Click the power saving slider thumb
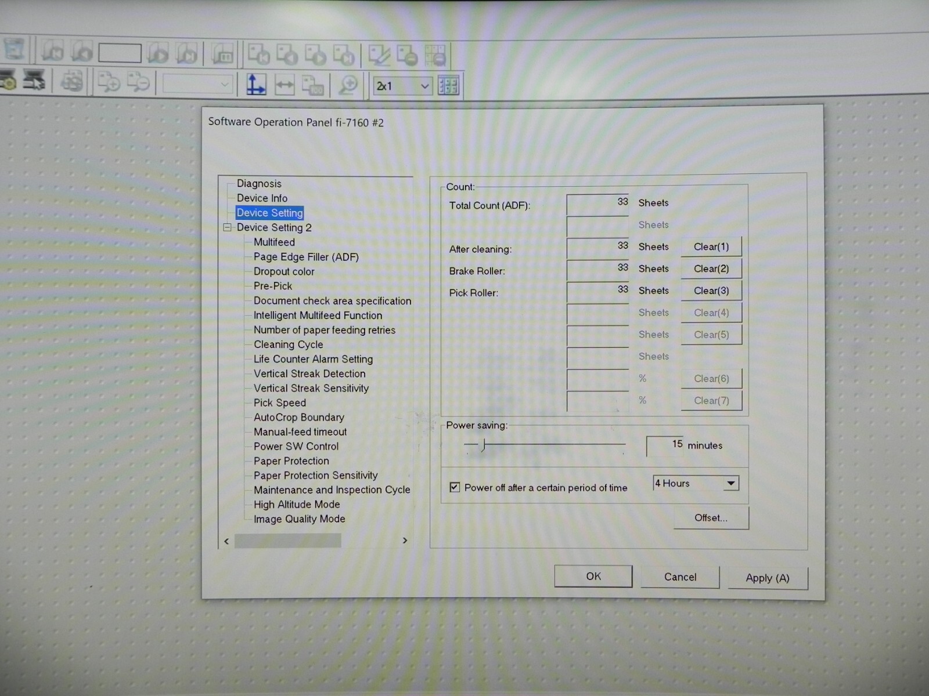 click(483, 445)
